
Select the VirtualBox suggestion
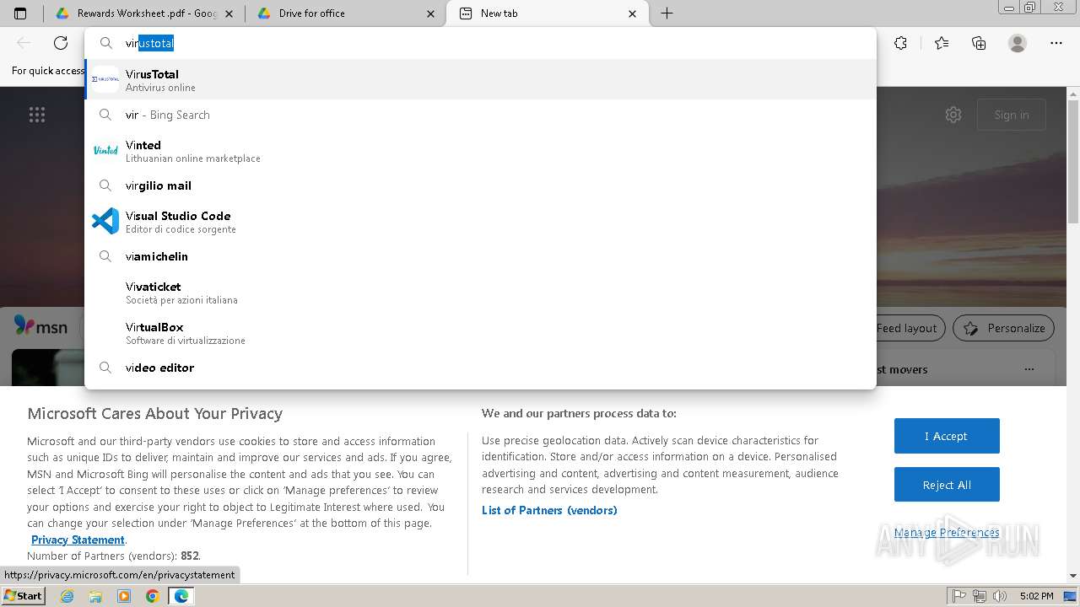coord(480,333)
